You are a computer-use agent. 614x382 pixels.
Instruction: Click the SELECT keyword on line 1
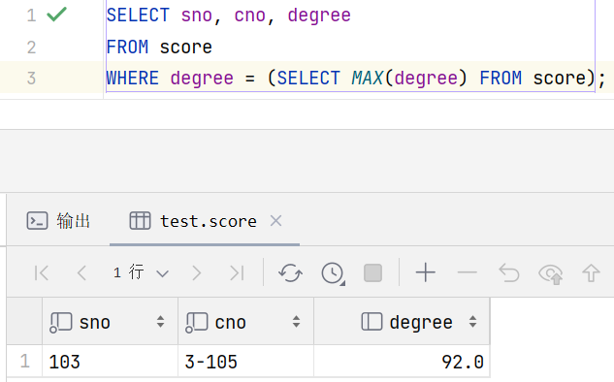click(x=138, y=16)
